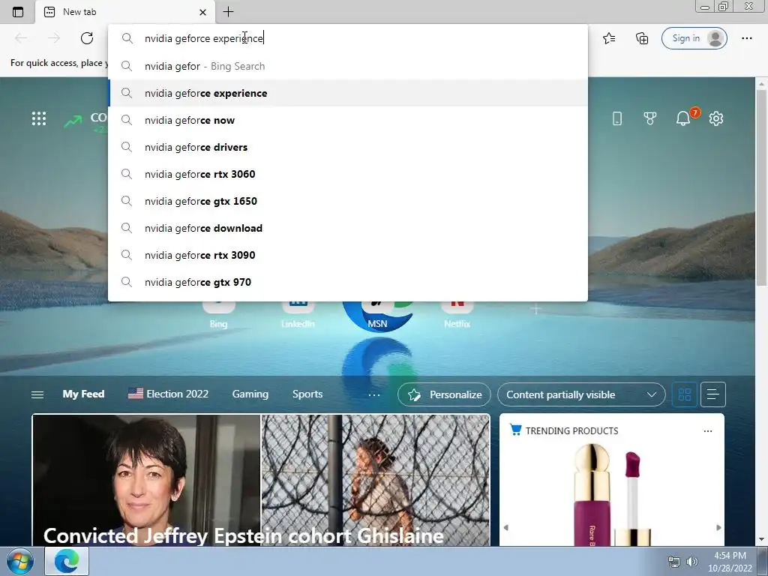Screen dimensions: 768x576
Task: Show the previous trending product
Action: pos(506,527)
